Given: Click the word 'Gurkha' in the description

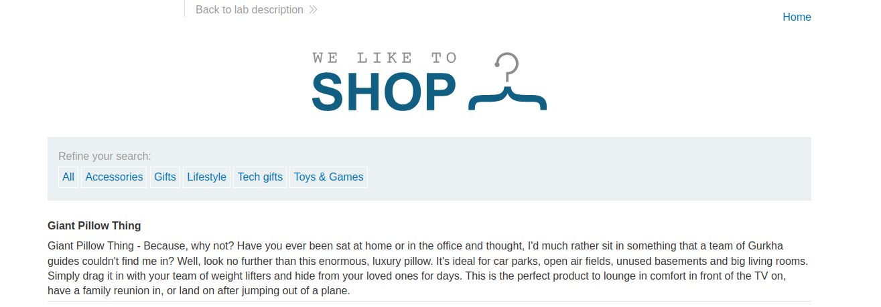Looking at the screenshot, I should [764, 245].
